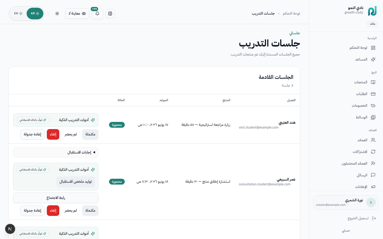Toggle the sidebar panel icon in top bar
The width and height of the screenshot is (383, 239).
[x=110, y=14]
